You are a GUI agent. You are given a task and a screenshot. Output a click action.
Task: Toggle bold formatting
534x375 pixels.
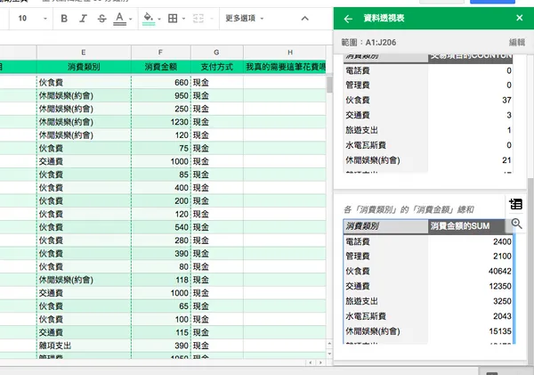[x=64, y=19]
